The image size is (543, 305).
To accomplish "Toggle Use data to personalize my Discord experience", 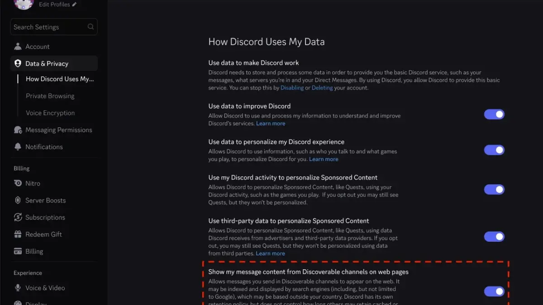I will [x=494, y=150].
